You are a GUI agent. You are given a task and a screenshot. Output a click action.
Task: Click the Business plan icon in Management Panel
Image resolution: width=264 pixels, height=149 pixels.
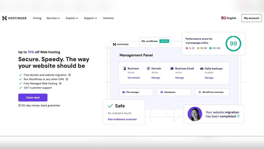click(125, 68)
